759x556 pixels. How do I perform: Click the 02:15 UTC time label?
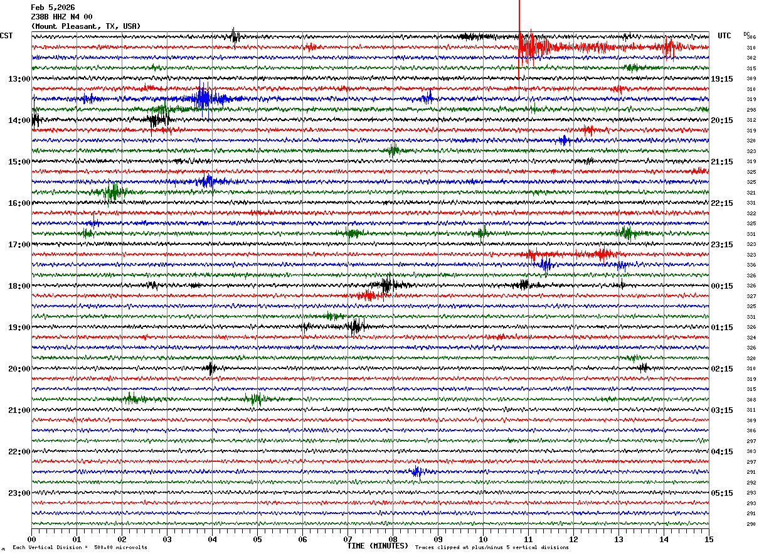pyautogui.click(x=722, y=369)
